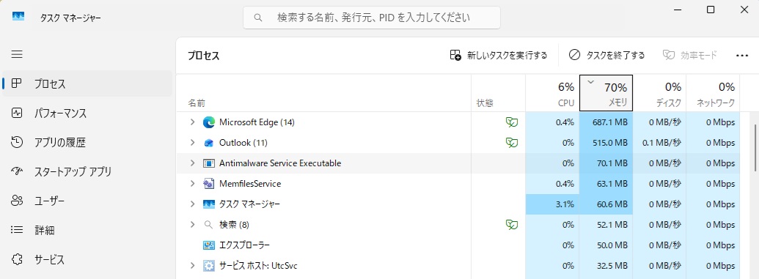Sort processes by メモリ column header
This screenshot has height=279, width=759.
tap(606, 93)
